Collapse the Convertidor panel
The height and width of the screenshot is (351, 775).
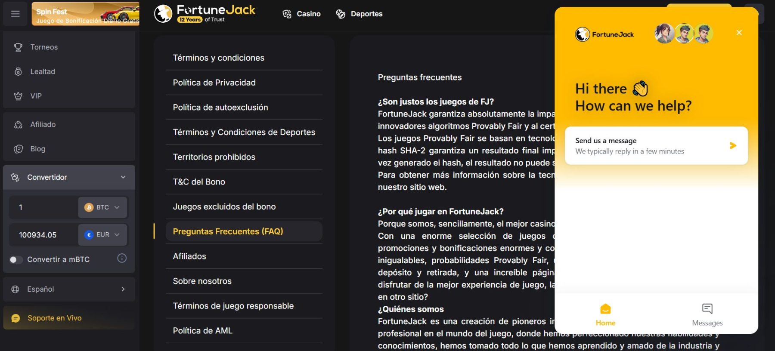coord(123,177)
